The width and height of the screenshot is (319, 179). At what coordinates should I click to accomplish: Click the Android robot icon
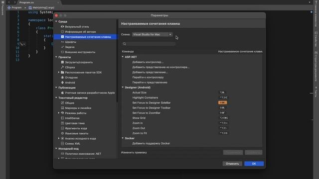point(62,83)
